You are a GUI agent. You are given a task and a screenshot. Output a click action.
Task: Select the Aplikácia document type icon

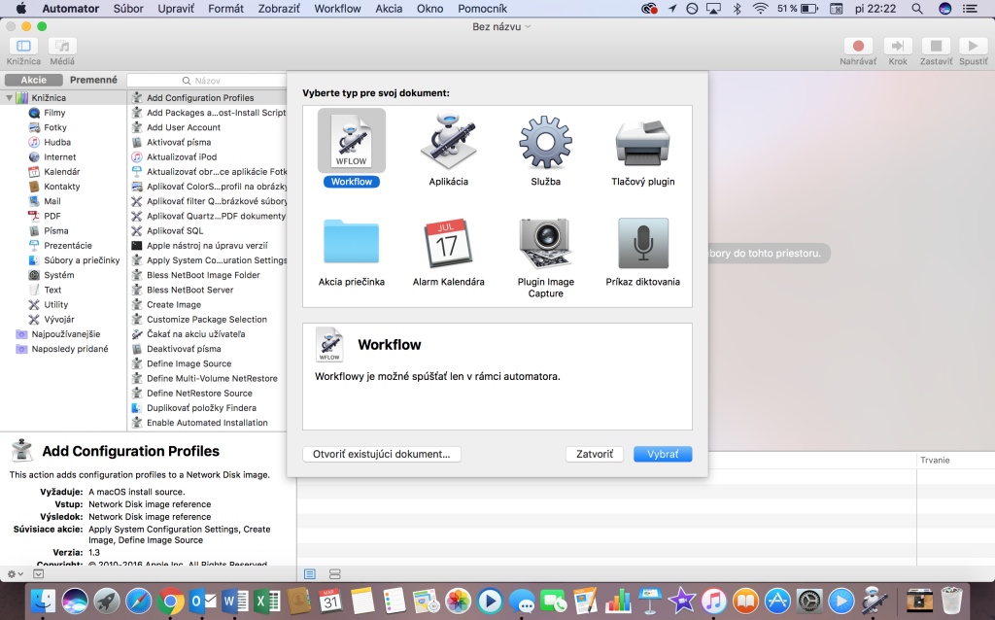point(448,144)
